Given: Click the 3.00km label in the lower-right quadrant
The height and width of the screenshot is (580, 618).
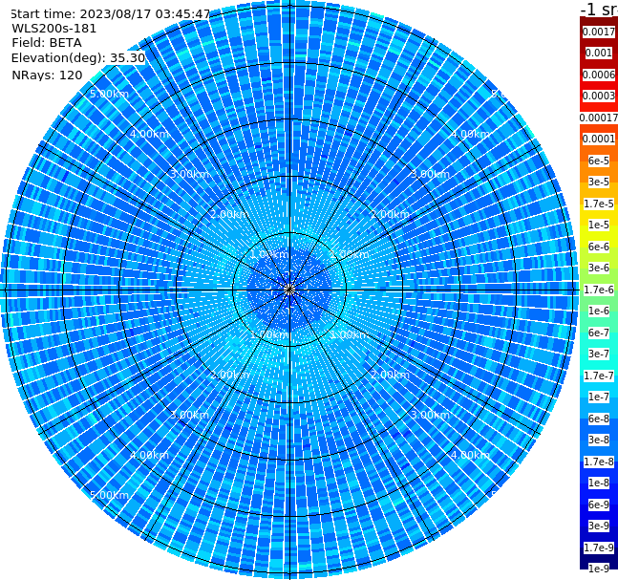Looking at the screenshot, I should coord(430,415).
